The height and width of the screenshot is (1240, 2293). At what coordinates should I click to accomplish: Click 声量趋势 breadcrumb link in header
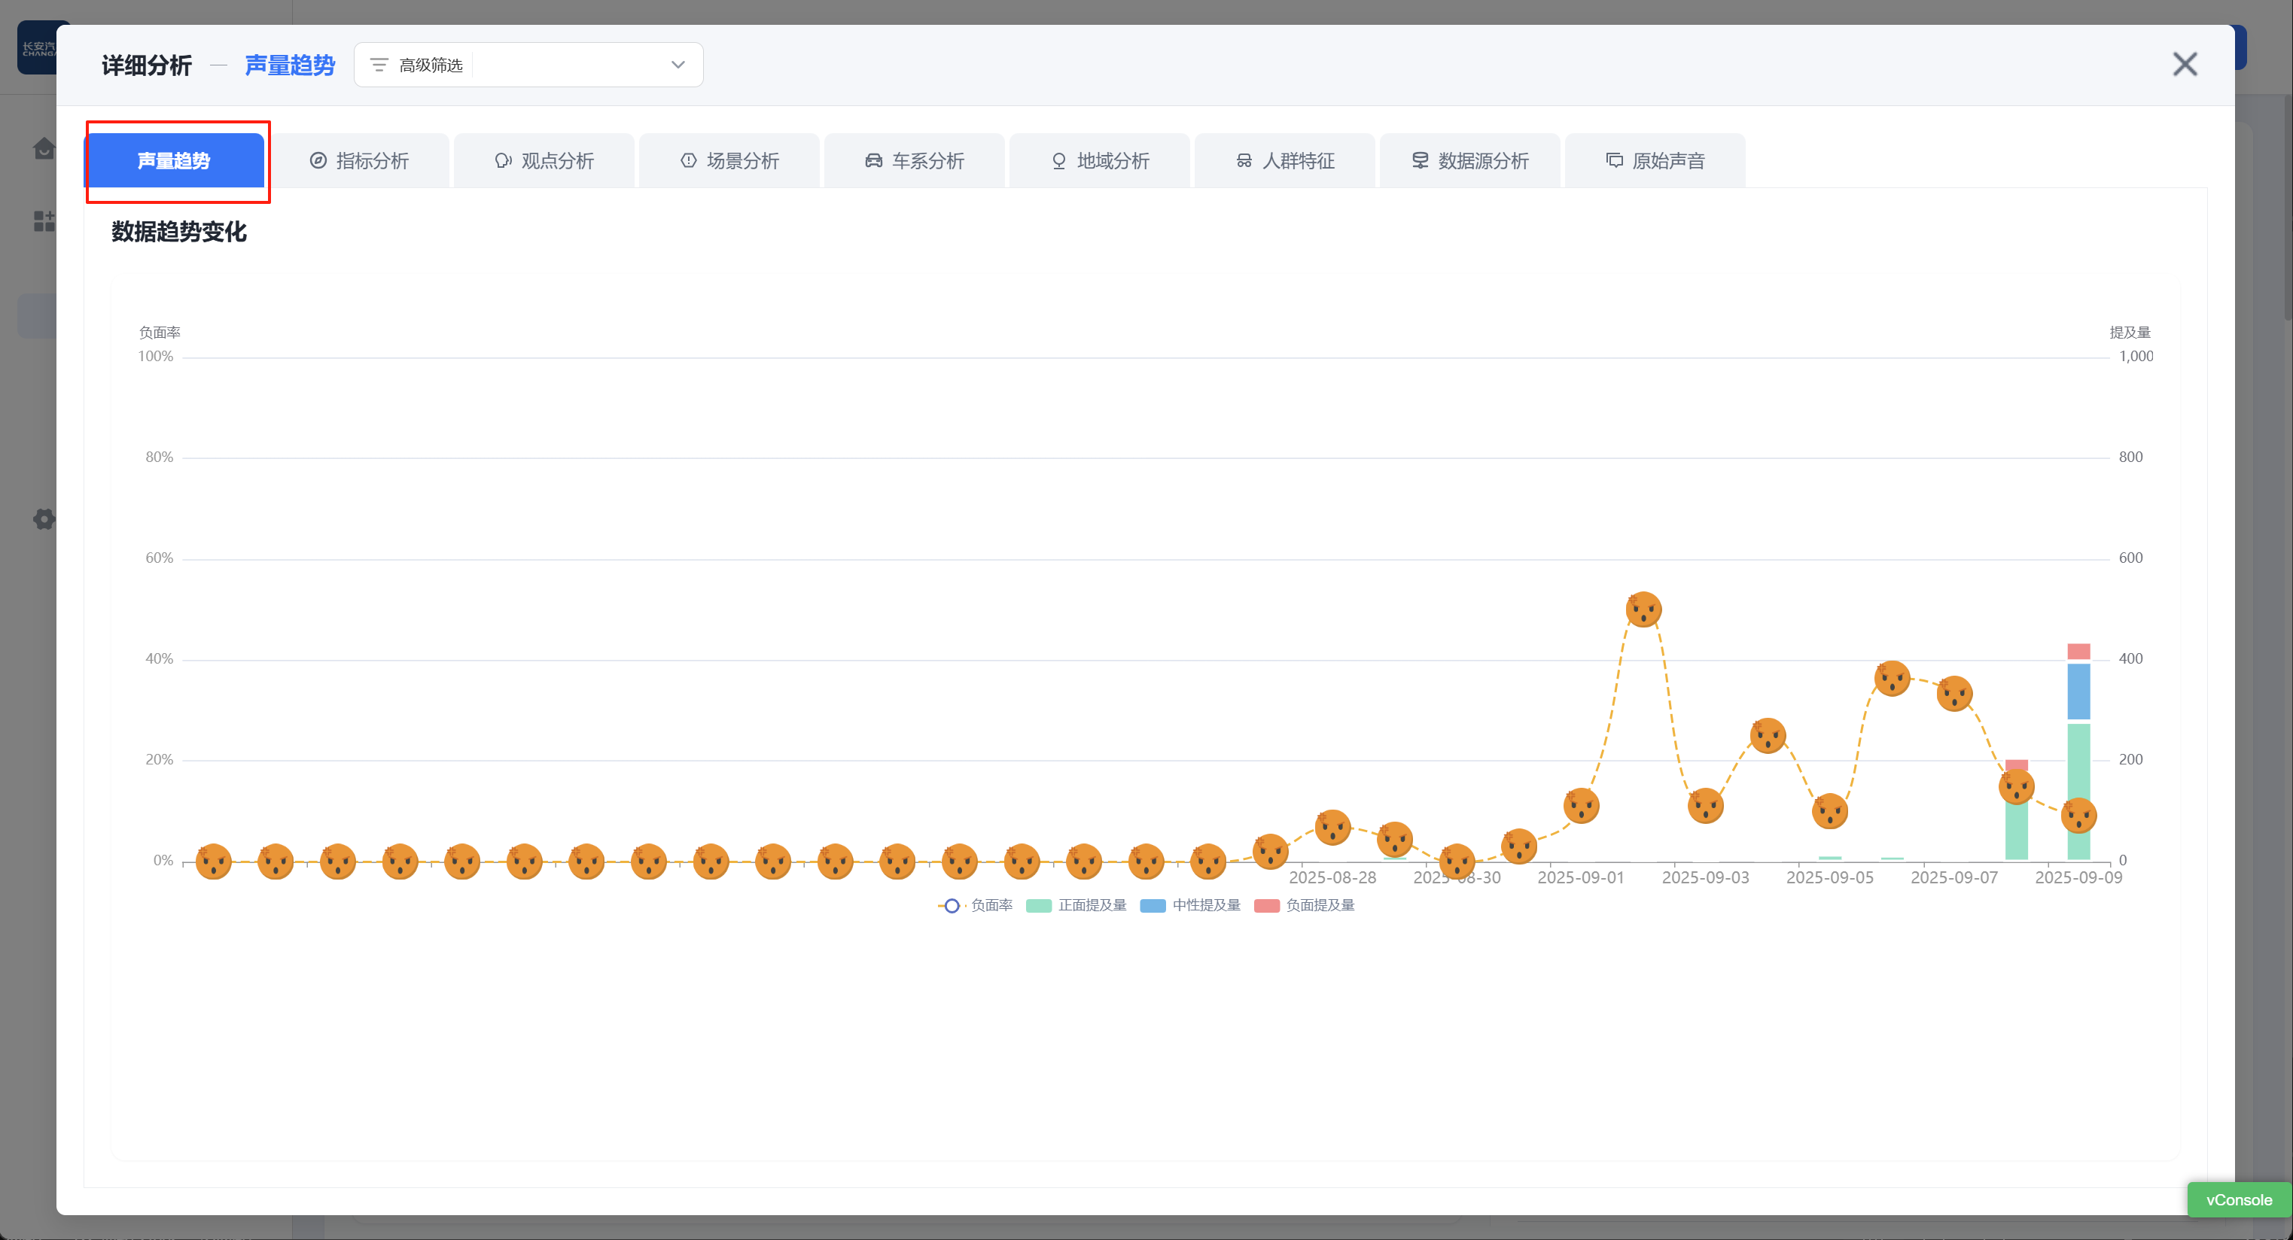pyautogui.click(x=289, y=65)
